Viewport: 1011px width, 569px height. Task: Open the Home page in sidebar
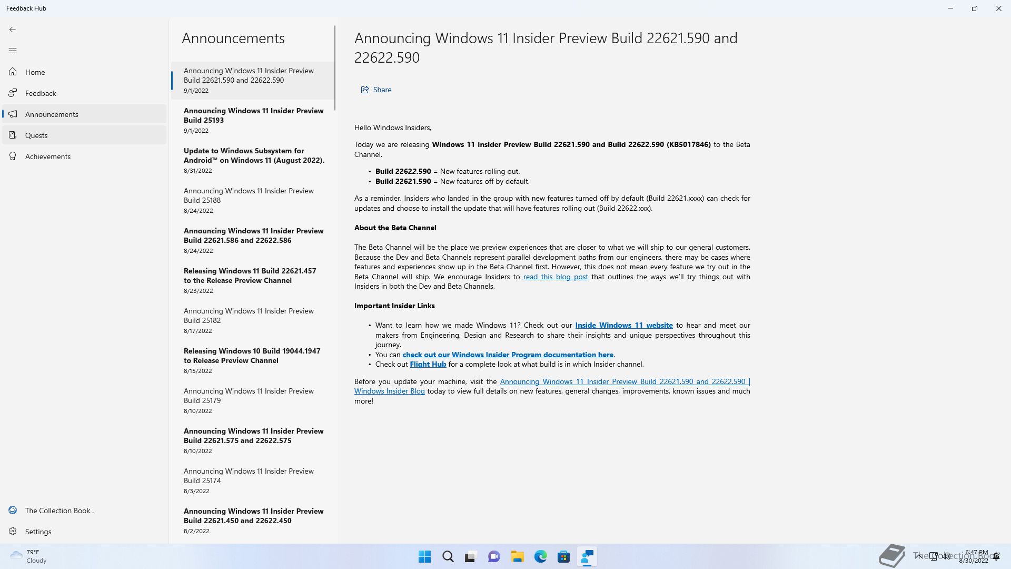click(84, 72)
